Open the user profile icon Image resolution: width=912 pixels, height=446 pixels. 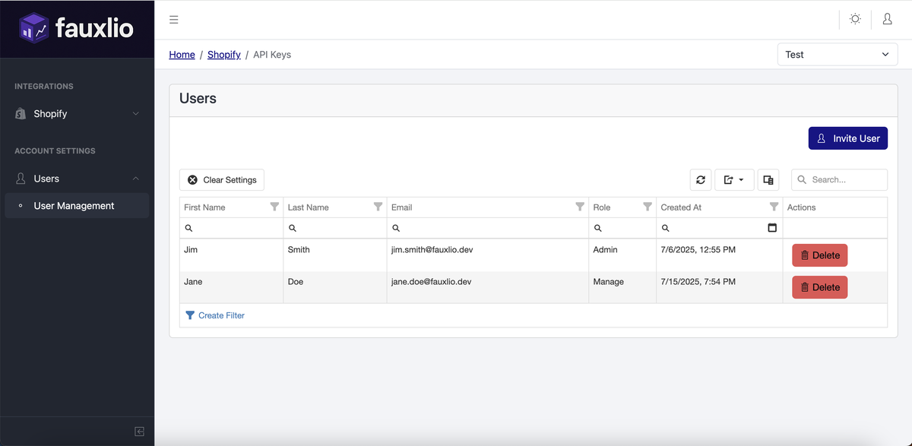[x=887, y=19]
